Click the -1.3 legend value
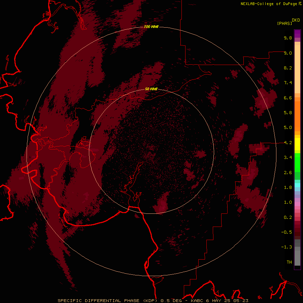 pos(287,247)
